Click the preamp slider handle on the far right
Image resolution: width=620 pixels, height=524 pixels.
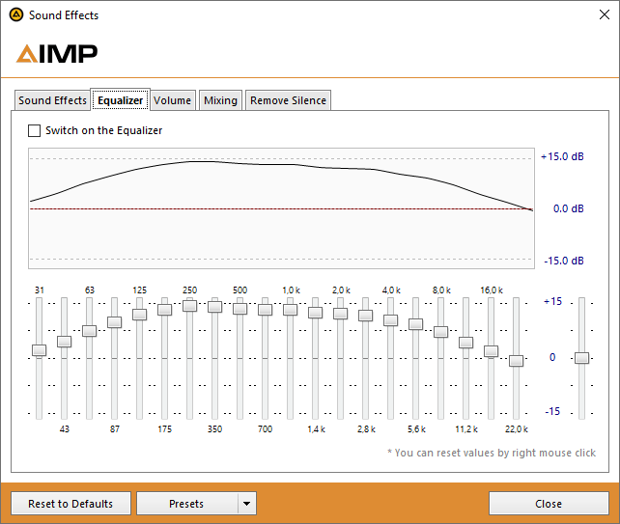[x=581, y=357]
